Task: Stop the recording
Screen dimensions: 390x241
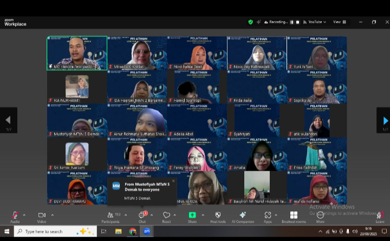Action: (x=297, y=22)
